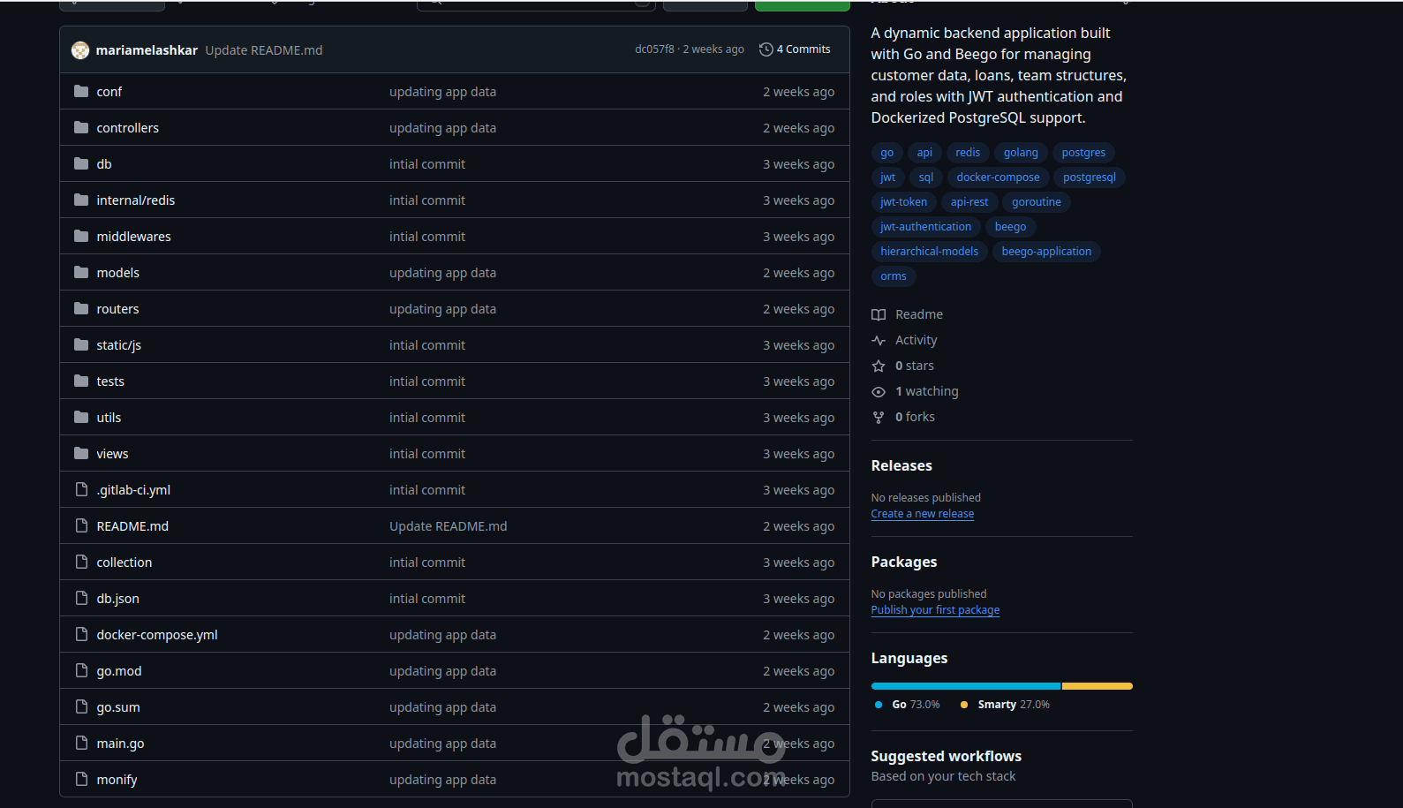
Task: Open the Go 73.0% language link
Action: (x=907, y=705)
